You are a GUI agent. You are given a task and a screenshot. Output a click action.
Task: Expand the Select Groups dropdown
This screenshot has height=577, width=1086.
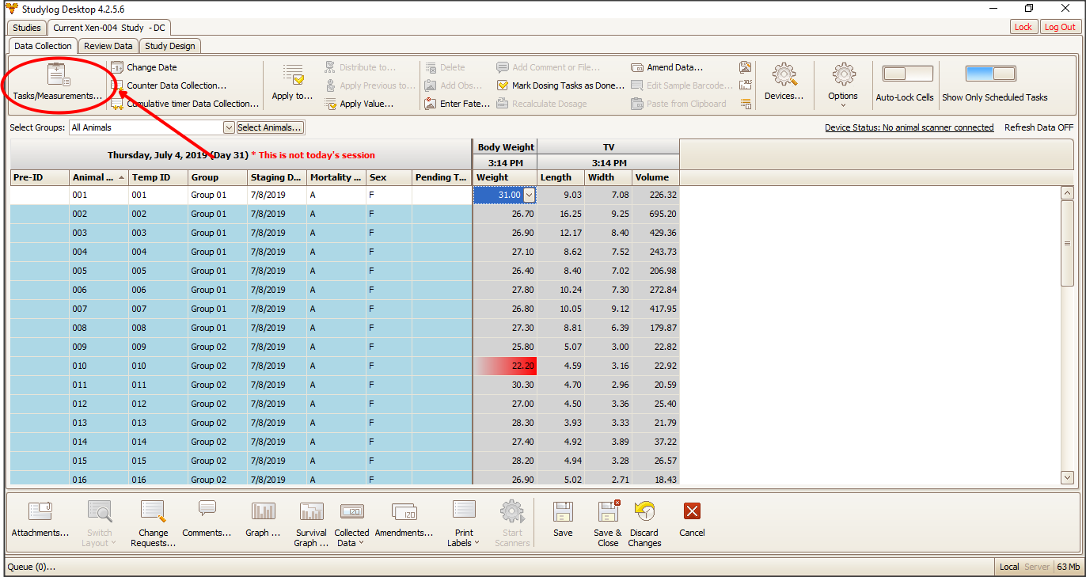229,127
